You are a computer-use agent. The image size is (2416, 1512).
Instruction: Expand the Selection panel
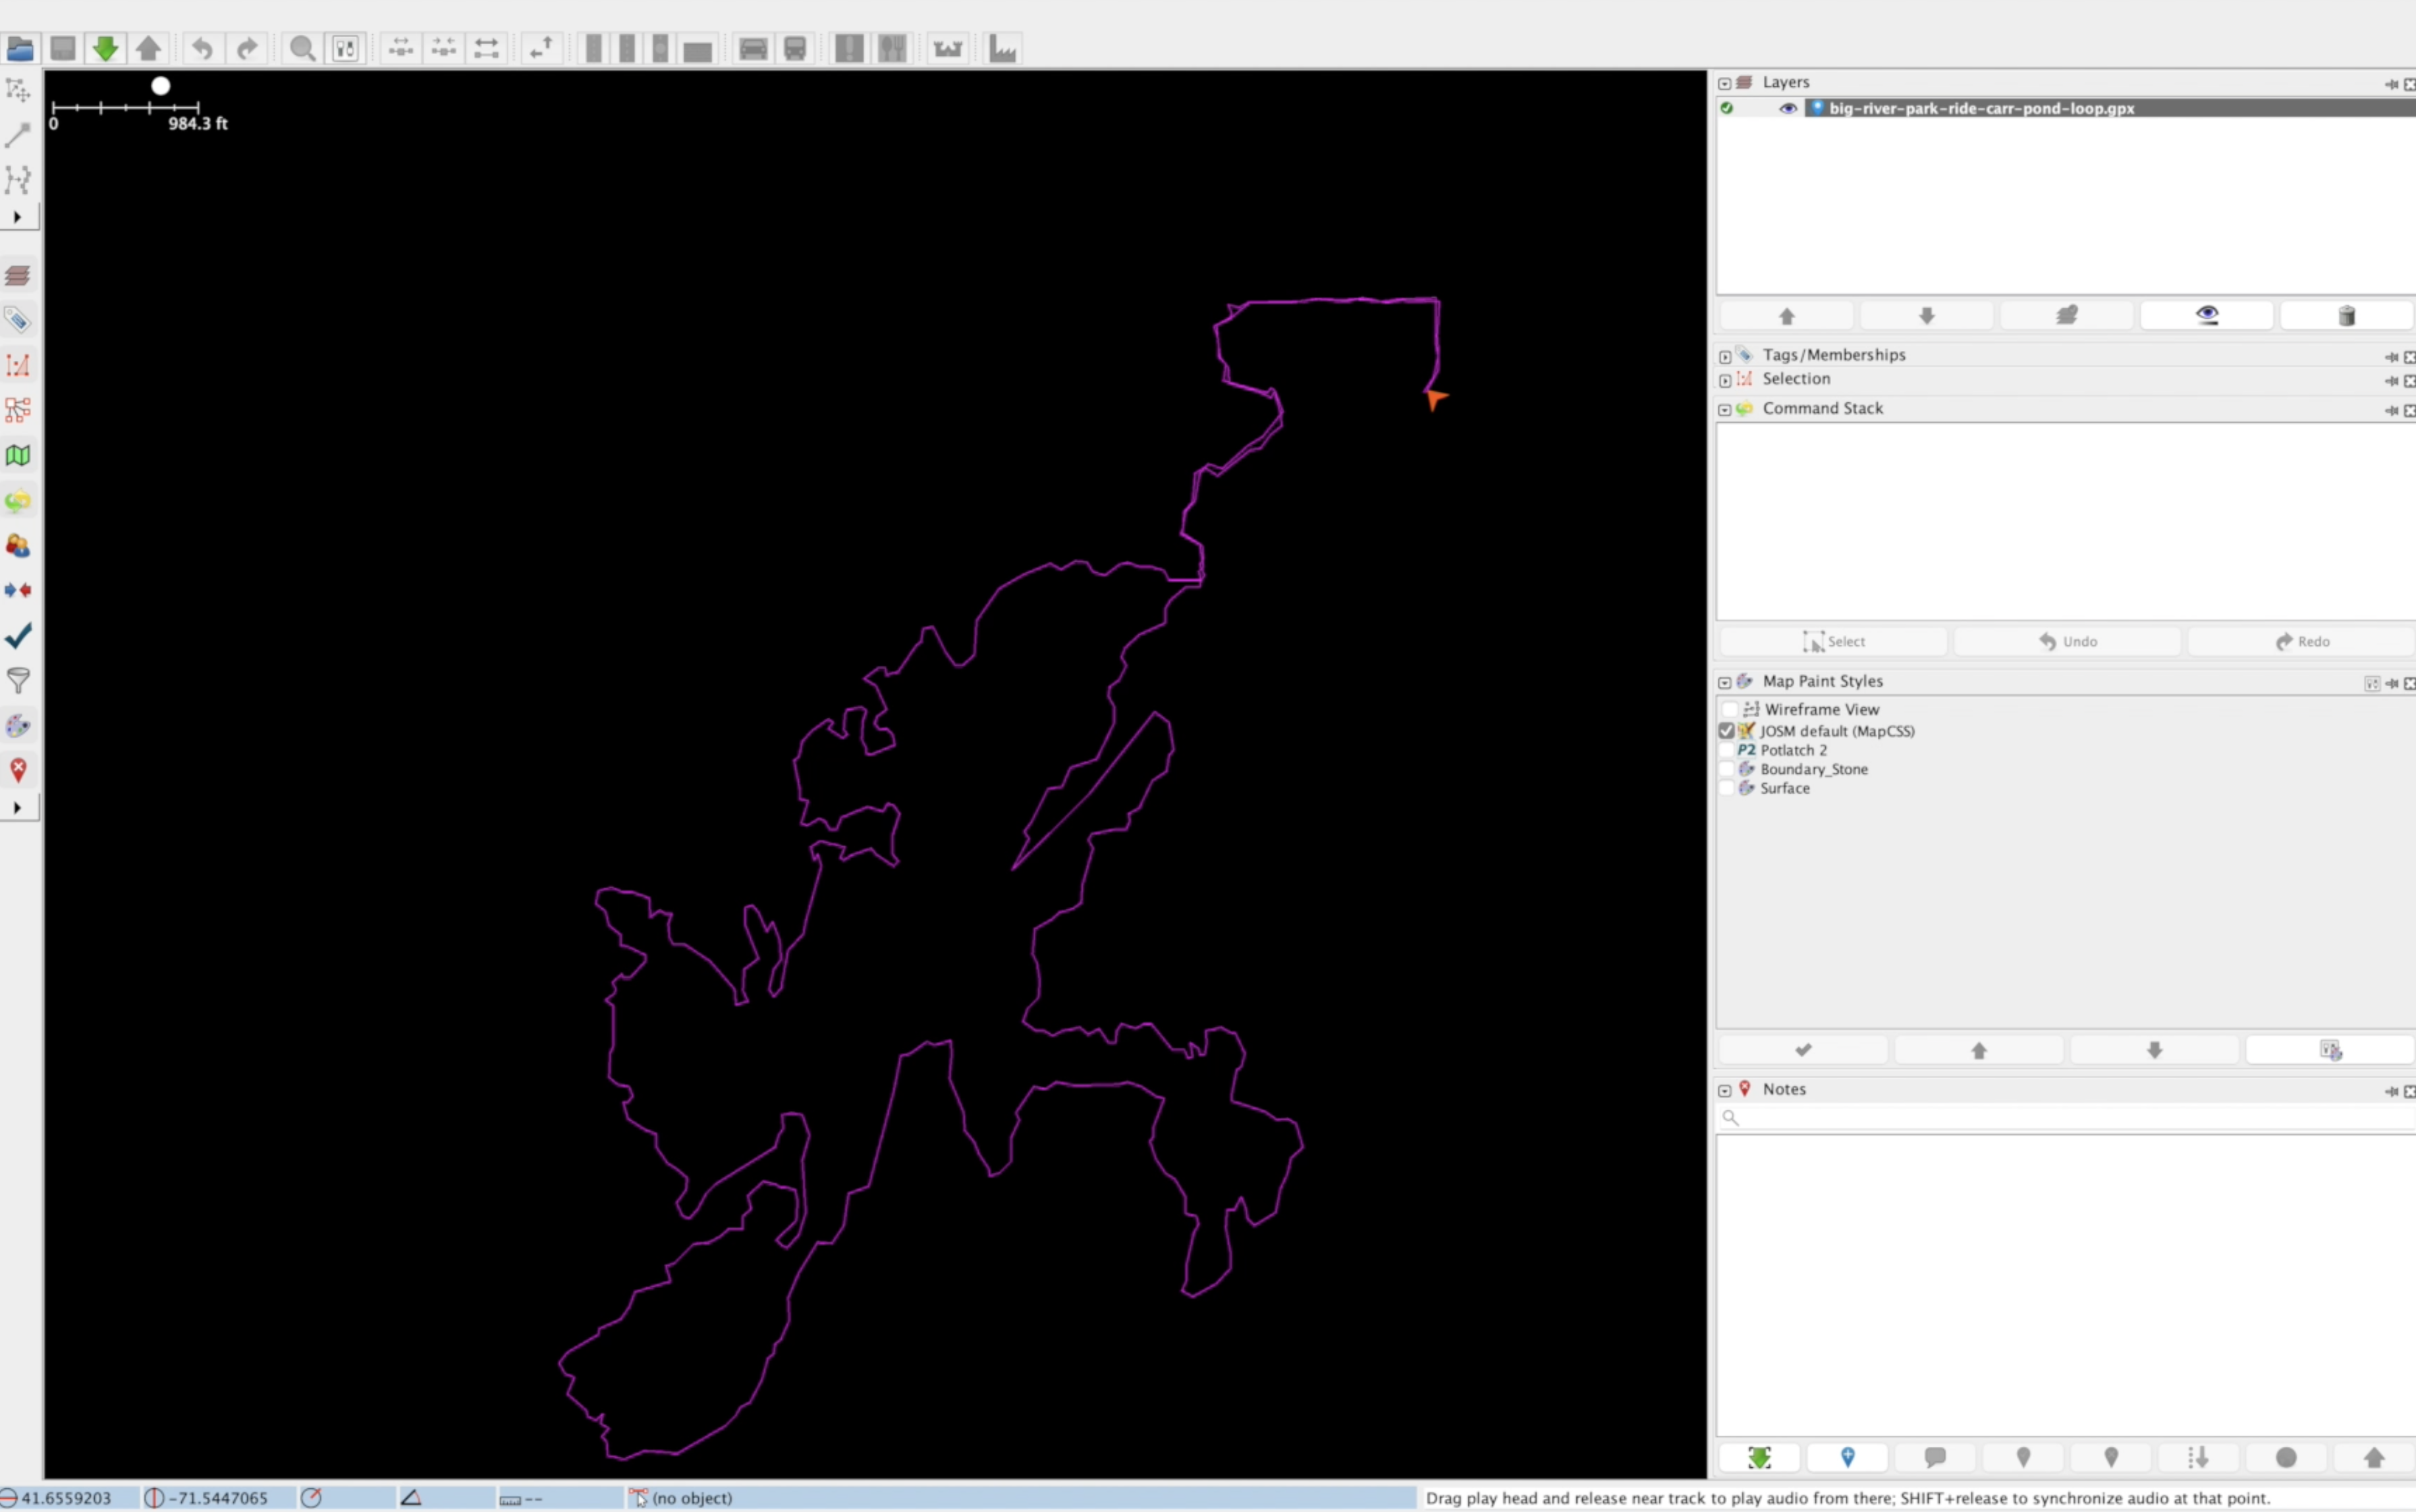coord(1725,380)
